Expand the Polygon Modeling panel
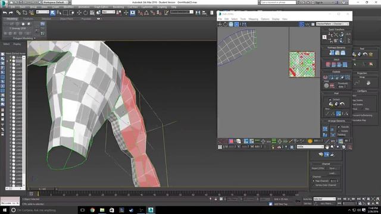This screenshot has height=214, width=381. [x=24, y=38]
